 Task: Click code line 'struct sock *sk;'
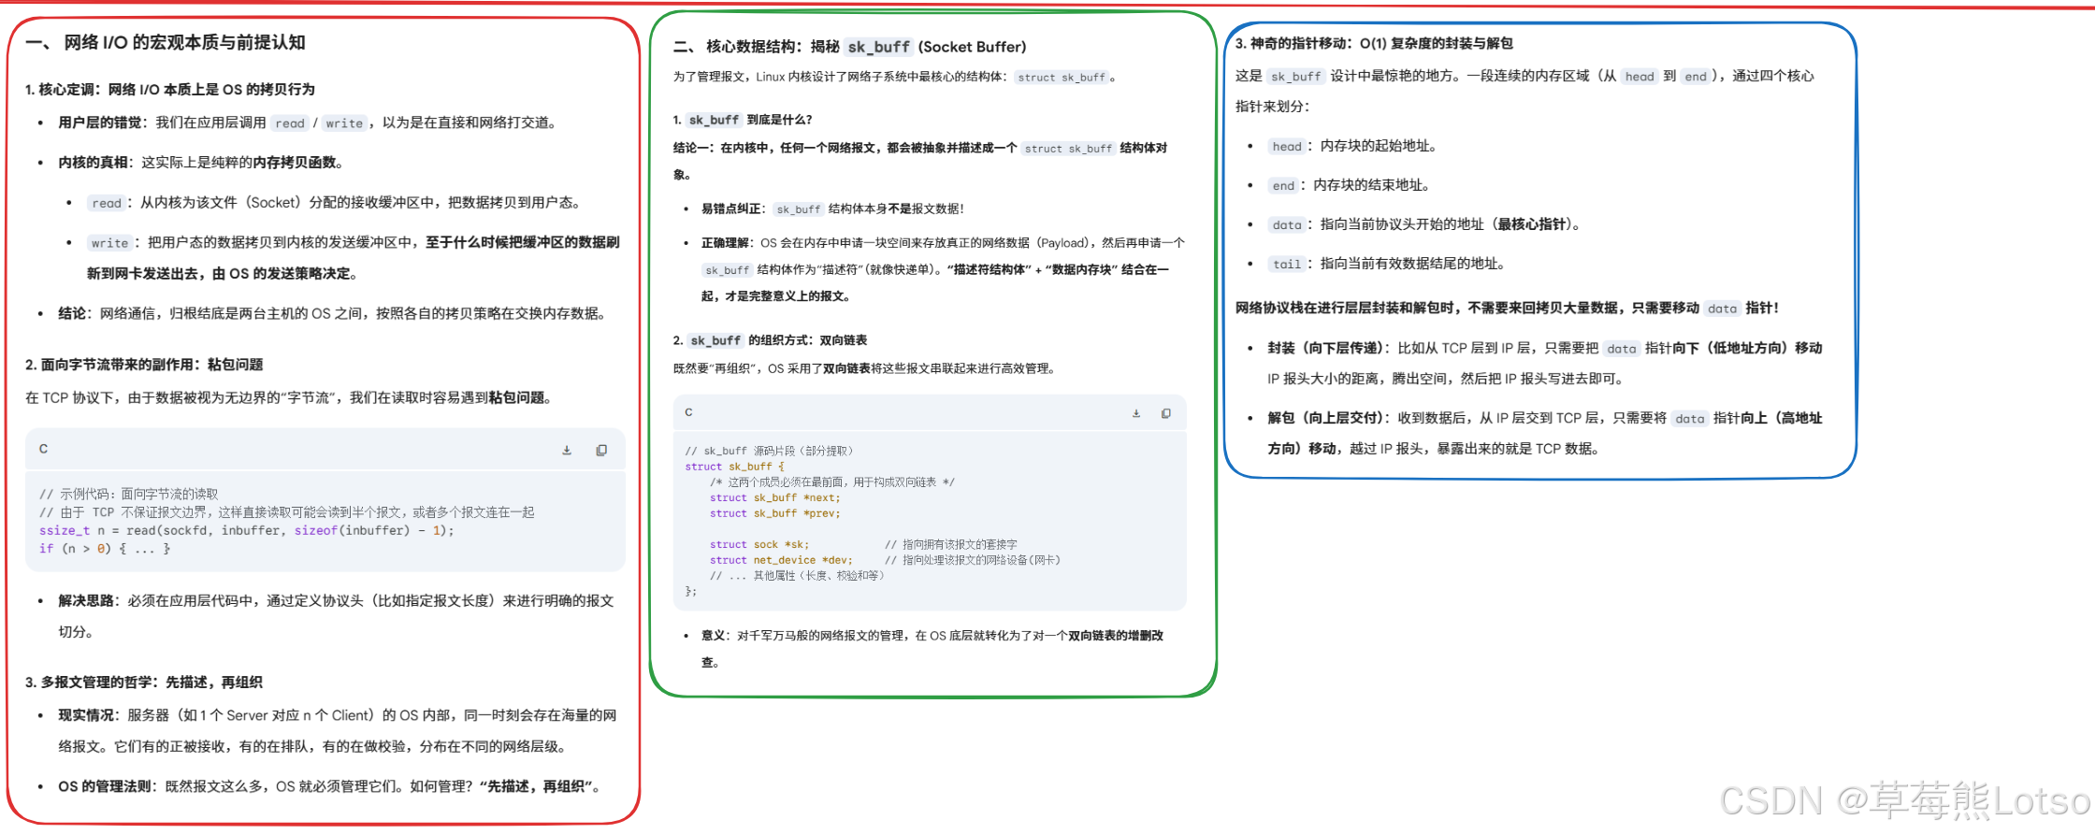(x=759, y=544)
